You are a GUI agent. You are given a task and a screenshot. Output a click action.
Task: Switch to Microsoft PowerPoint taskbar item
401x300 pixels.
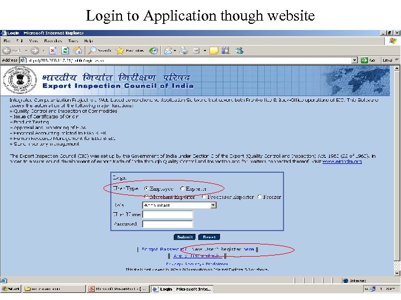coord(118,289)
